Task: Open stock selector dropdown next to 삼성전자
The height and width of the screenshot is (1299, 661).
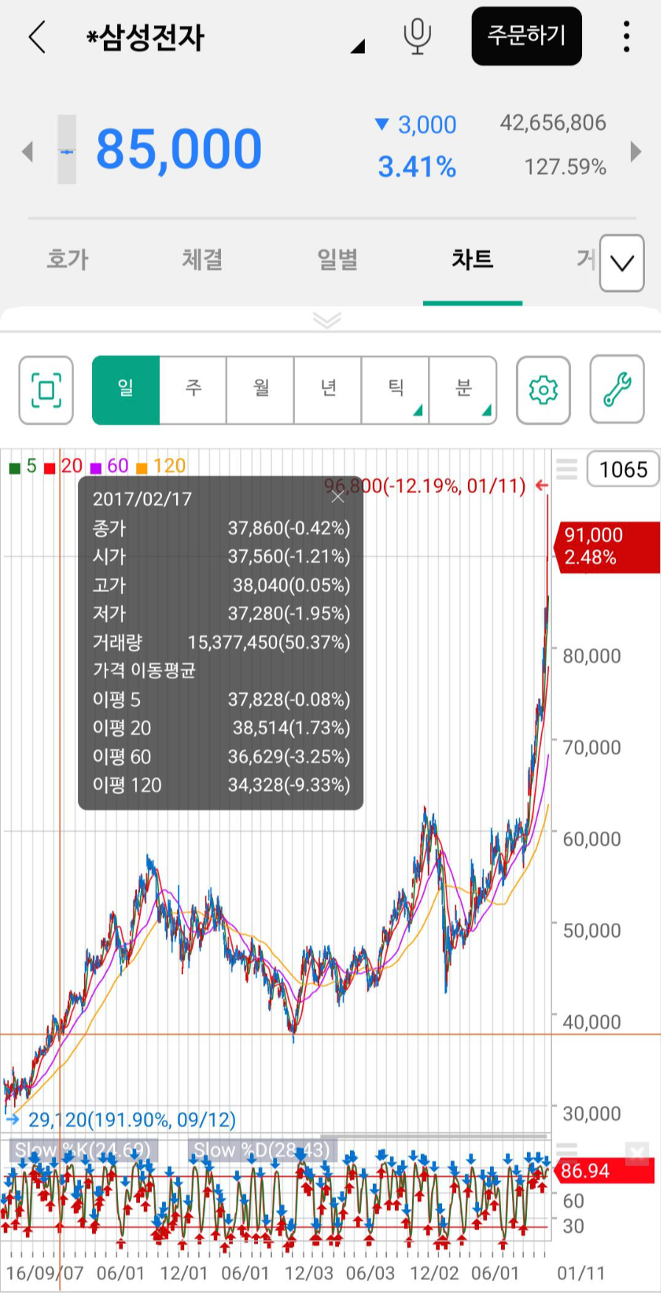Action: click(x=357, y=46)
